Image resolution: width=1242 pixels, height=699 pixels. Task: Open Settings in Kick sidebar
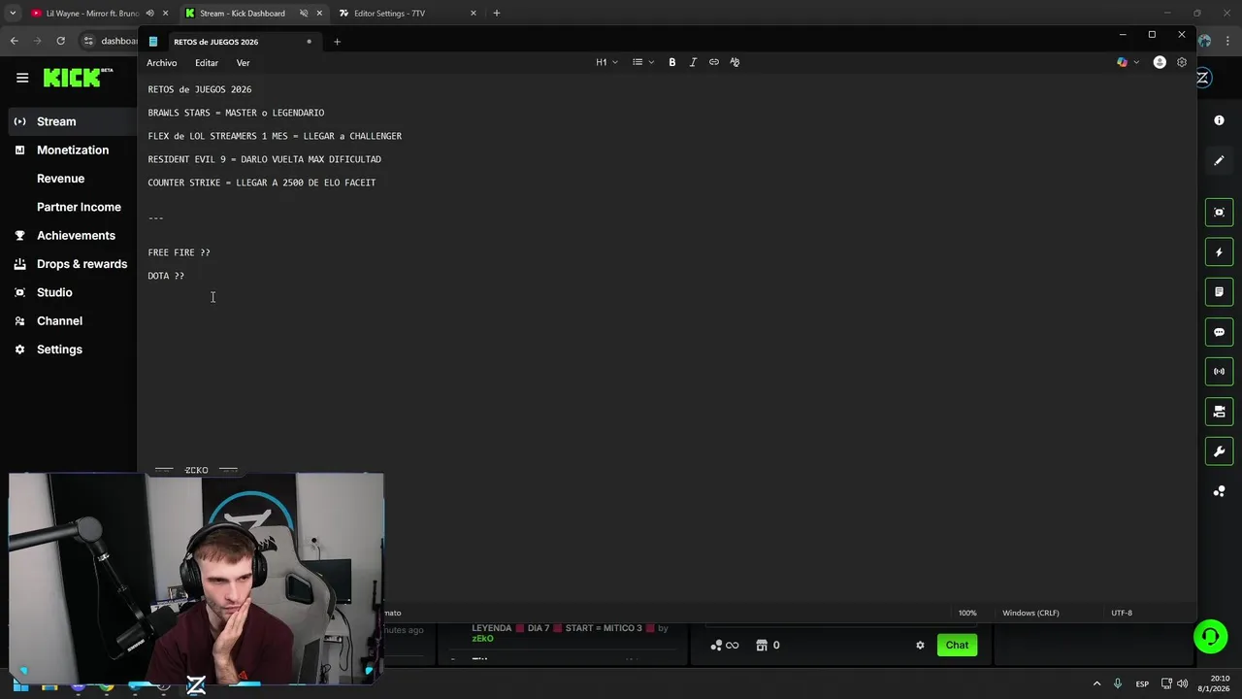click(x=59, y=349)
